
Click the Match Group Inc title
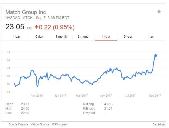click(26, 12)
